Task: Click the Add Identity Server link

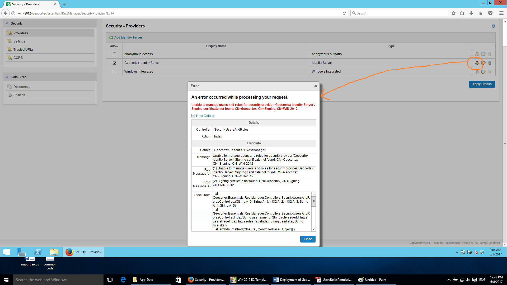Action: pyautogui.click(x=126, y=37)
